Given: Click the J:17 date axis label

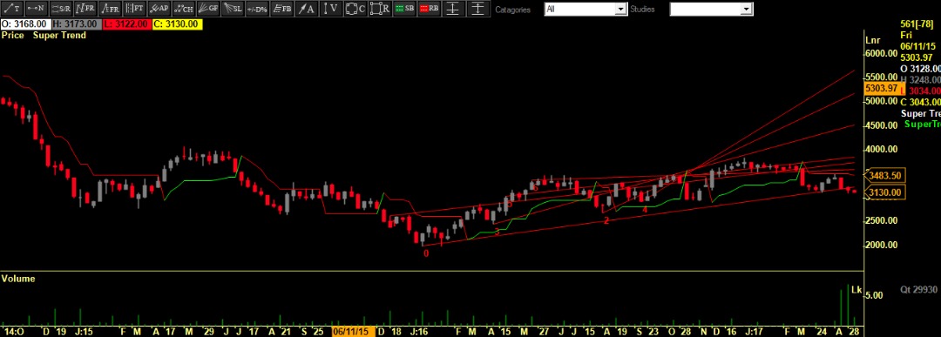Looking at the screenshot, I should click(x=754, y=332).
